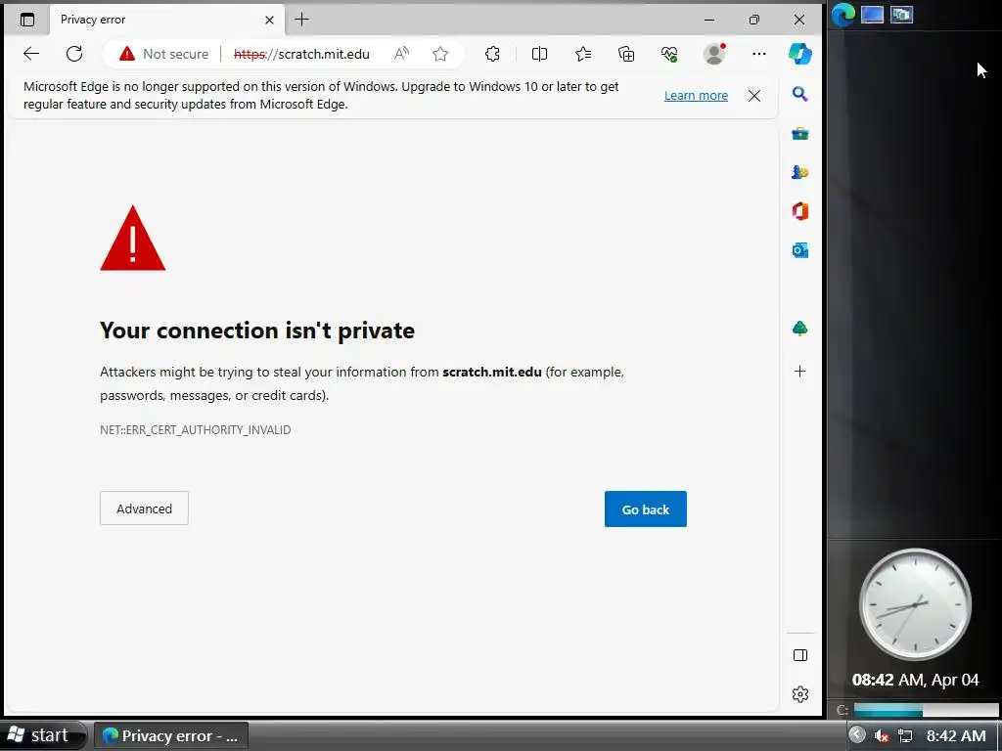The height and width of the screenshot is (751, 1002).
Task: Click the Not secure warning indicator
Action: click(163, 55)
